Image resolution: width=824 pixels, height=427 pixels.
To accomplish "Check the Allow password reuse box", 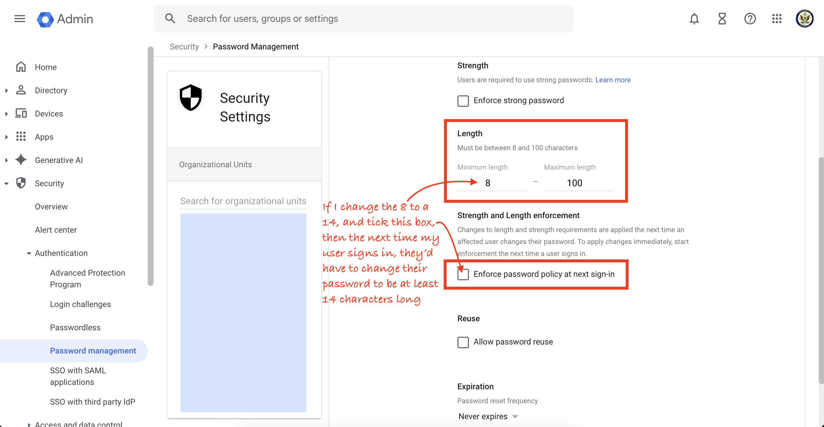I will click(x=463, y=342).
